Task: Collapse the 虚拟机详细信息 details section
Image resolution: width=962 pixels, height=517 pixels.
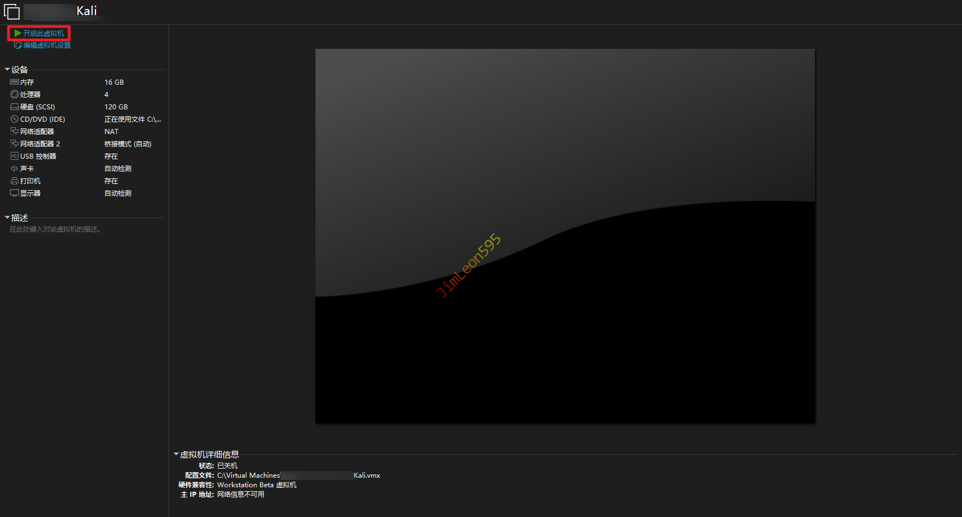Action: click(x=176, y=454)
